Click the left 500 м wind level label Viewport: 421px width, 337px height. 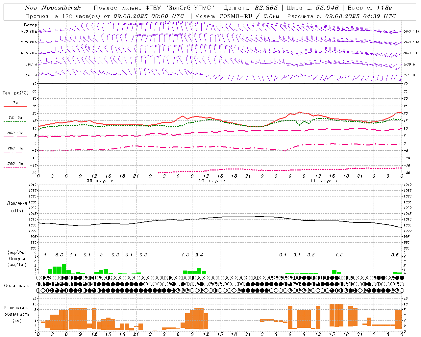coord(32,64)
